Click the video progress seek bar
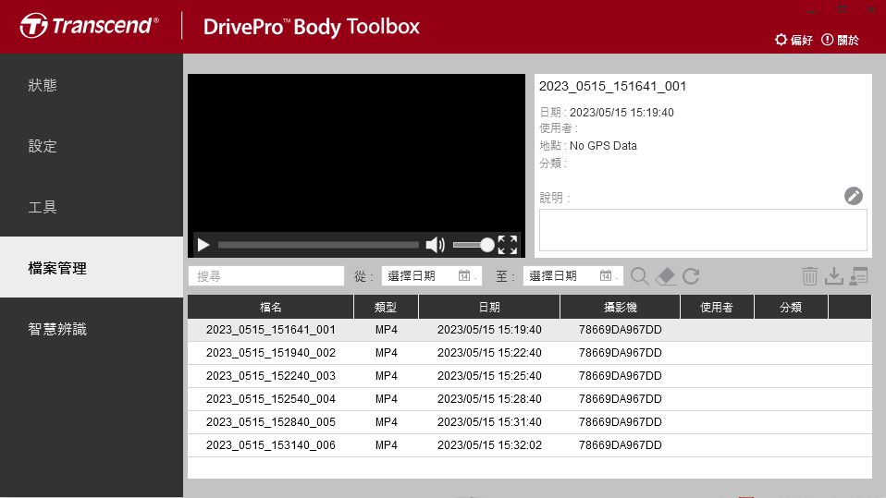The width and height of the screenshot is (886, 498). tap(318, 245)
